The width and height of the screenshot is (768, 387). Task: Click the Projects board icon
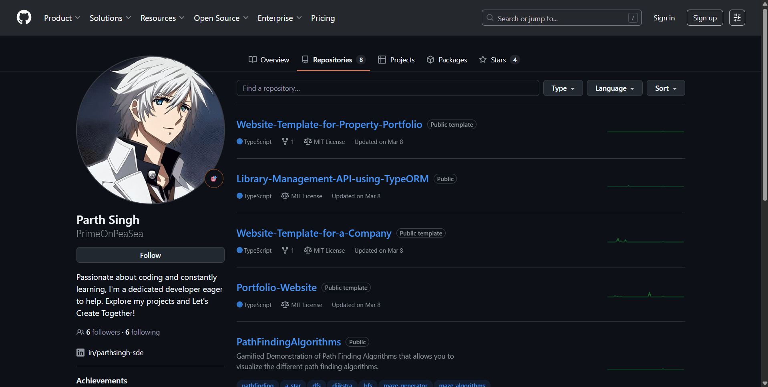(x=381, y=60)
